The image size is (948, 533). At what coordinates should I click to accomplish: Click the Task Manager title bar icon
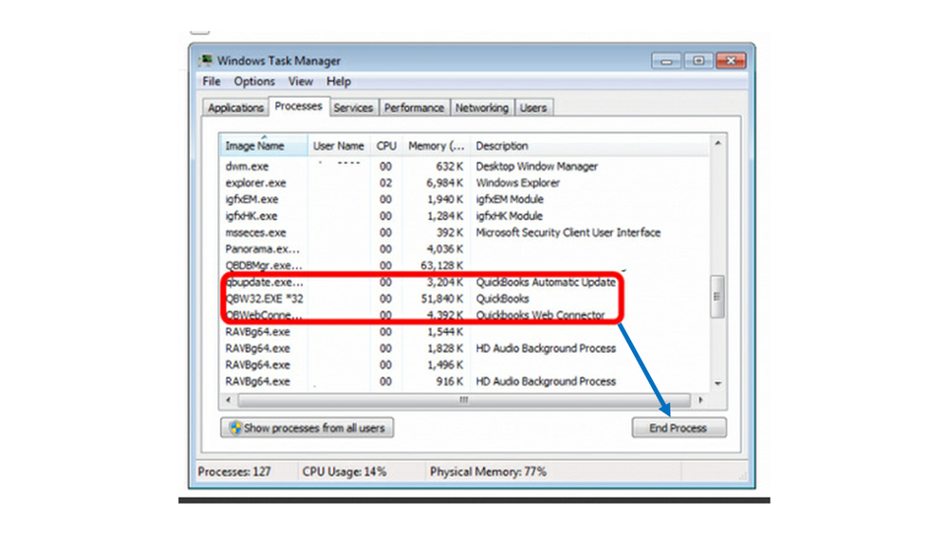(206, 61)
